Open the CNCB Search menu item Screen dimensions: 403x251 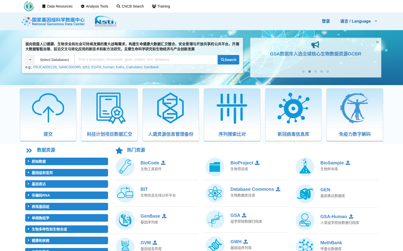pyautogui.click(x=130, y=6)
